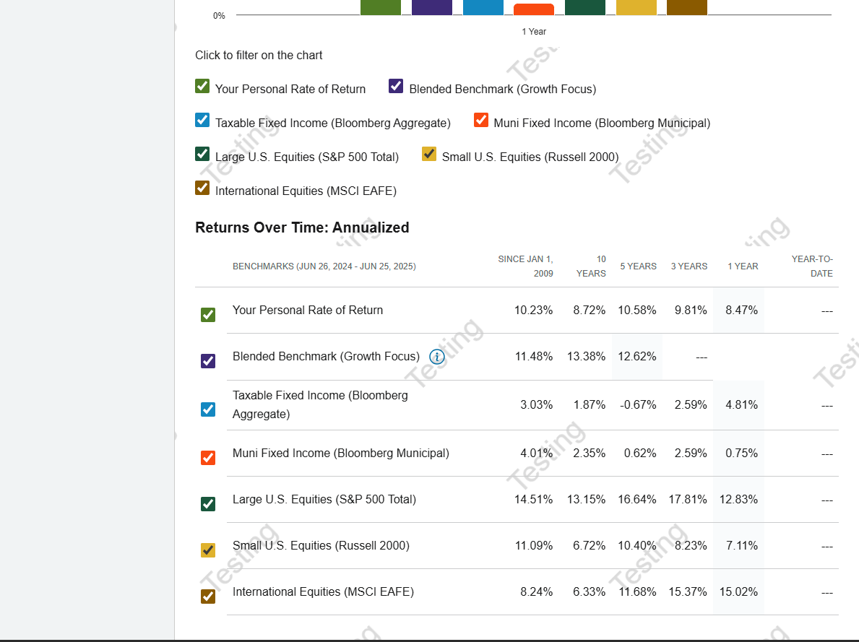Choose the 10 YEARS column header
Screen dimensions: 859x642
coord(591,266)
